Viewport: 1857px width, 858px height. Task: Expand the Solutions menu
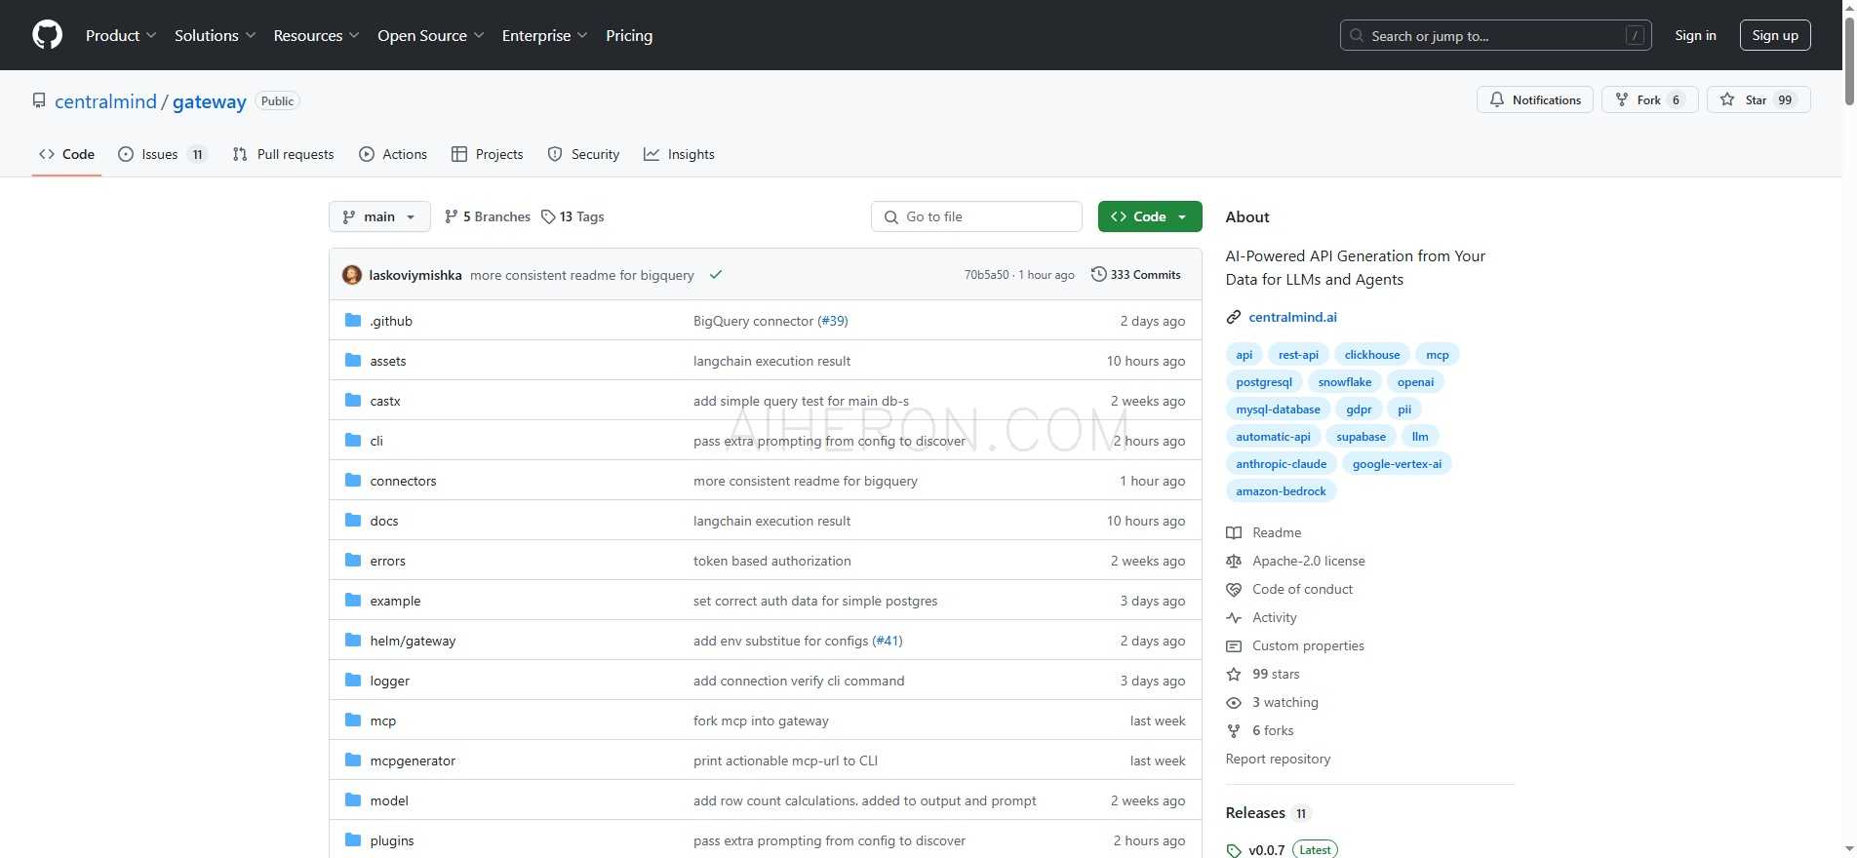tap(215, 35)
